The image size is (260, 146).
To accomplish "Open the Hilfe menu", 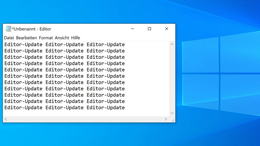I will [x=76, y=38].
